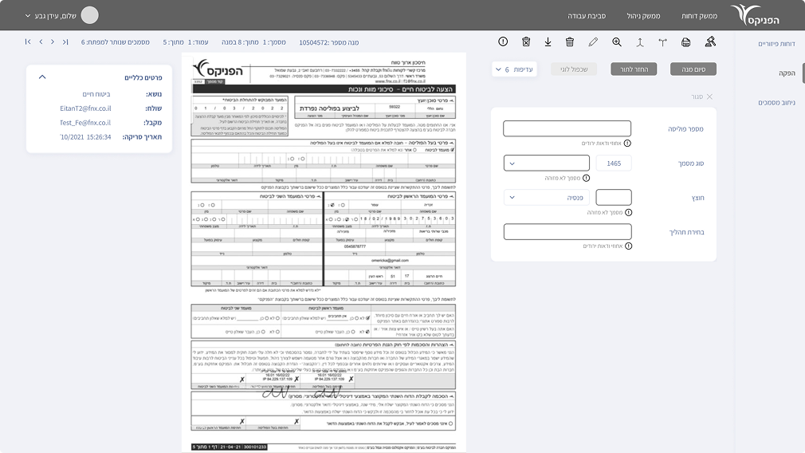The image size is (805, 453).
Task: Click the pencil edit icon
Action: pos(593,41)
